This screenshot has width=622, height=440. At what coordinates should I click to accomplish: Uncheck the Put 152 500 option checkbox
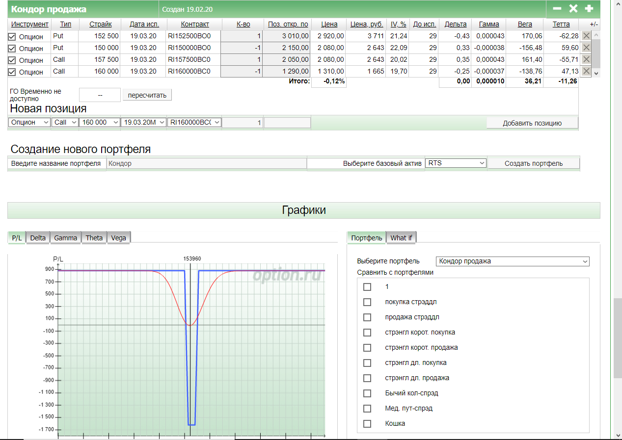[x=12, y=37]
